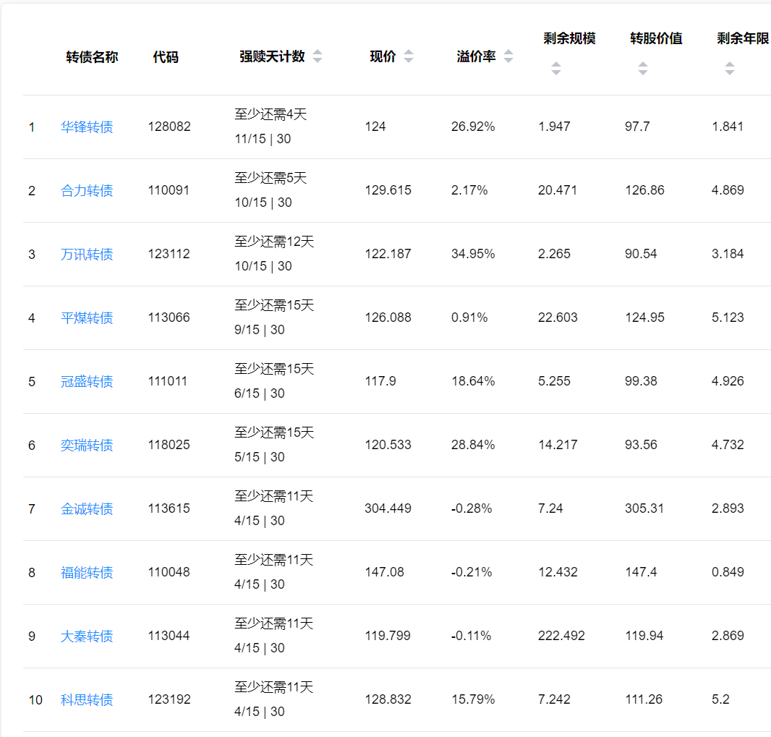The height and width of the screenshot is (737, 771).
Task: Click sort arrows under 剩余规模
Action: click(x=555, y=69)
